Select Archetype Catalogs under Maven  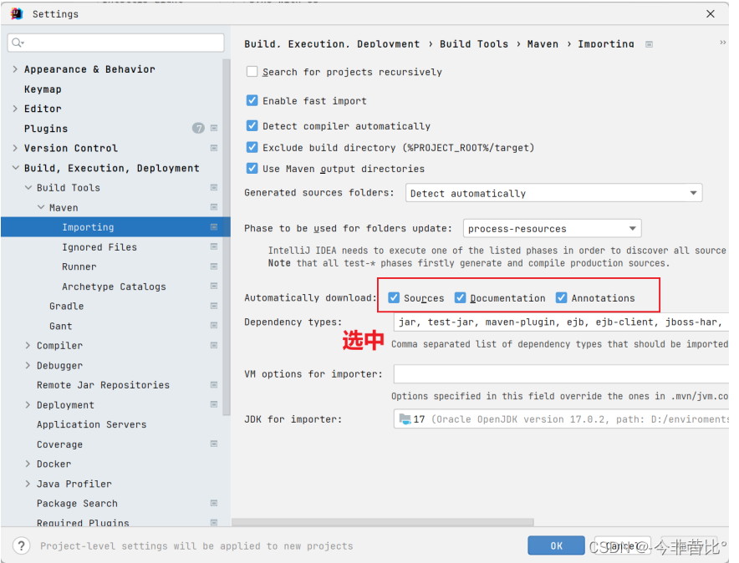(x=114, y=287)
